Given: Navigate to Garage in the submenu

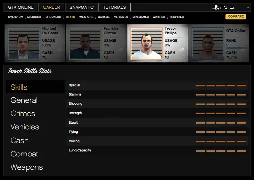Looking at the screenshot, I should pyautogui.click(x=104, y=17).
